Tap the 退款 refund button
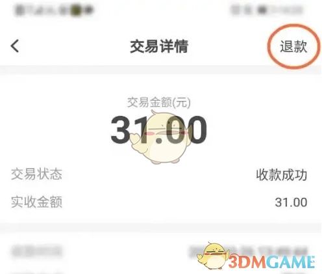The image size is (322, 274). click(293, 46)
